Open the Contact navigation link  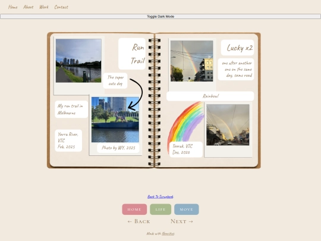coord(61,7)
